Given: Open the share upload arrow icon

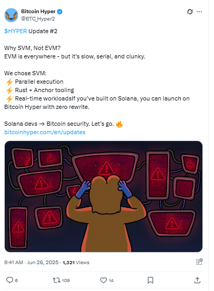Looking at the screenshot, I should pos(197,280).
